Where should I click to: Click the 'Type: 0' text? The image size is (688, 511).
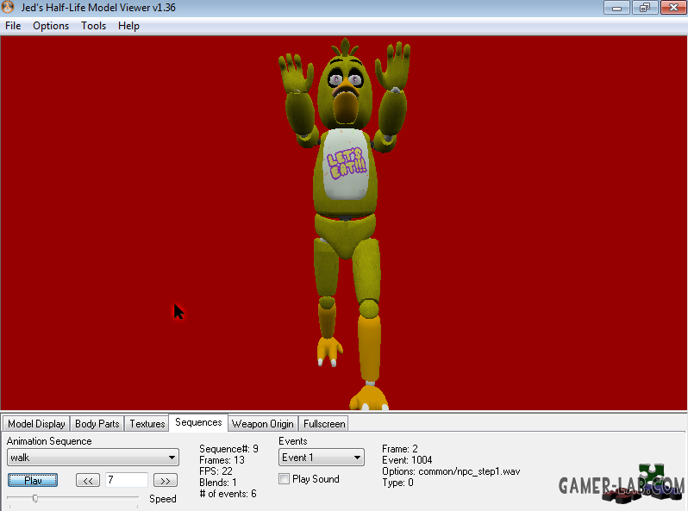click(397, 483)
